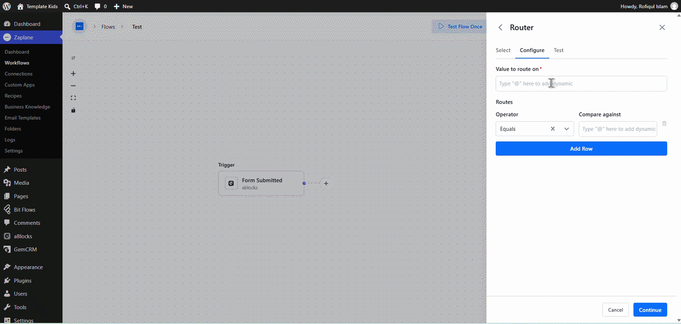The width and height of the screenshot is (681, 324).
Task: Toggle the canvas lock
Action: click(x=73, y=110)
